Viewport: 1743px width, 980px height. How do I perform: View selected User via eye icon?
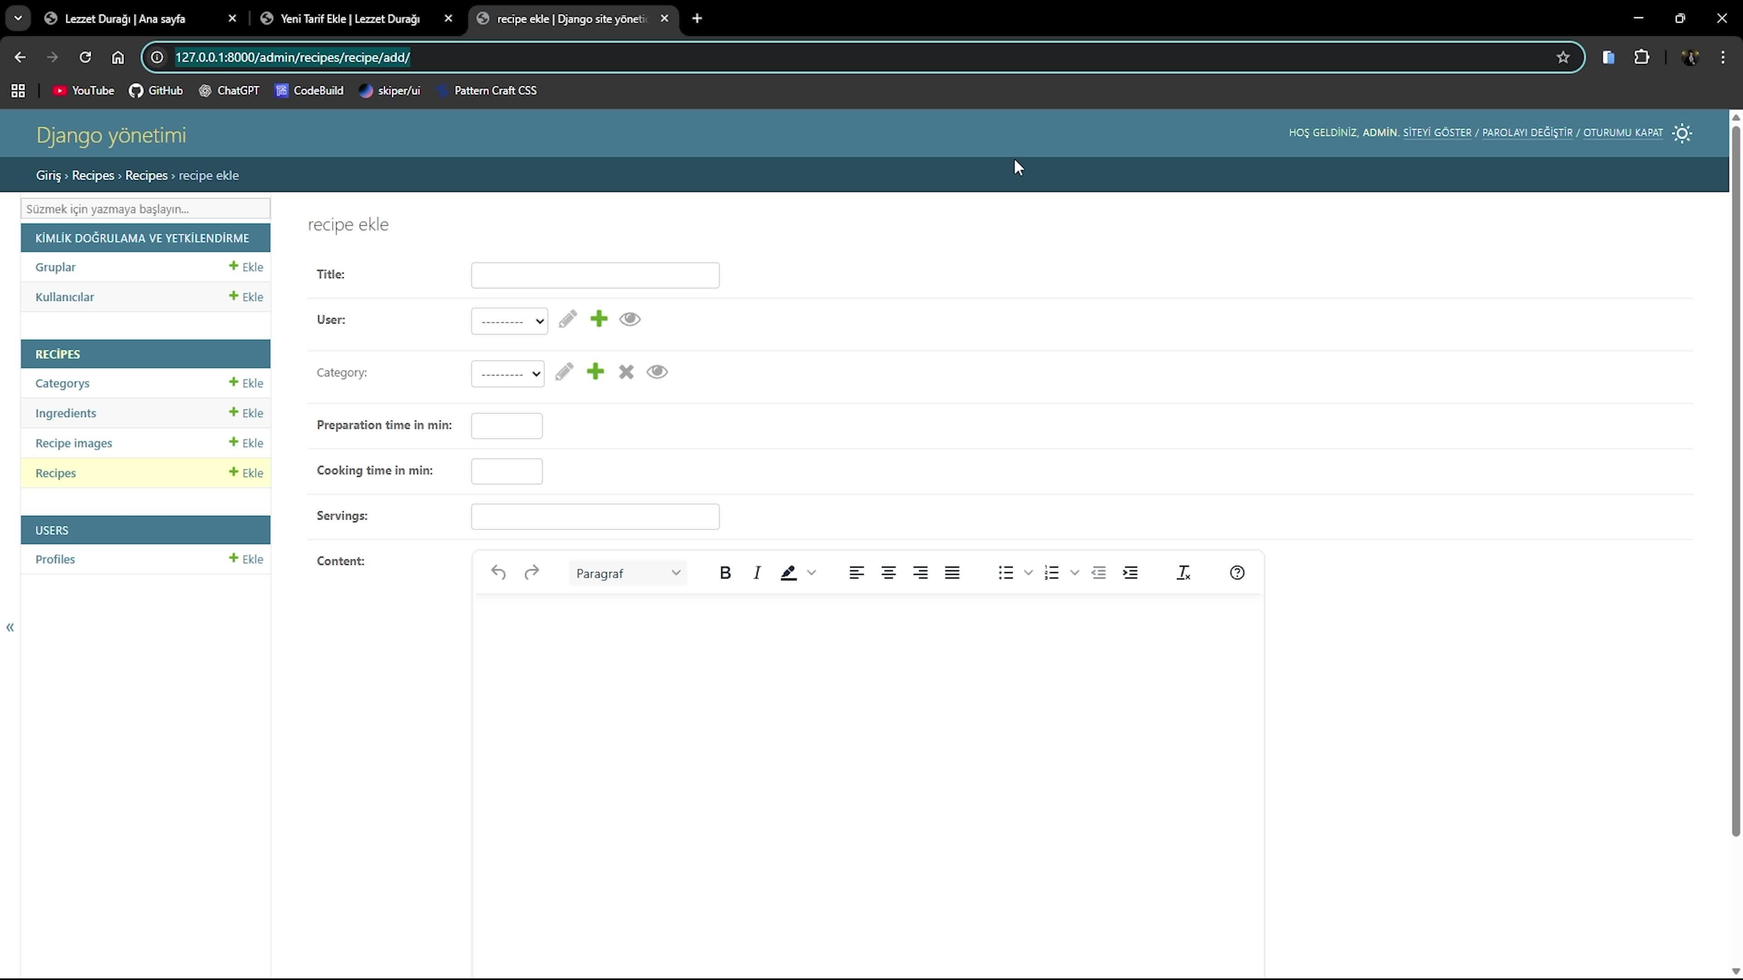pyautogui.click(x=630, y=319)
